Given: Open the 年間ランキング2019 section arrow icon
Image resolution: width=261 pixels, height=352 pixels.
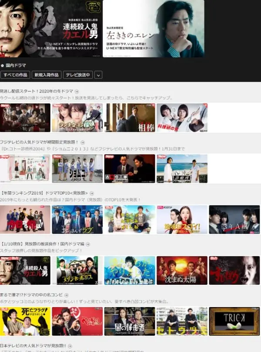Looking at the screenshot, I should tap(91, 193).
